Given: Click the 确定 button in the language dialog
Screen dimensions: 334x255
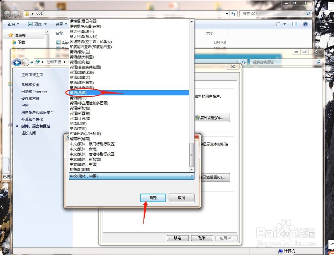Looking at the screenshot, I should 153,198.
